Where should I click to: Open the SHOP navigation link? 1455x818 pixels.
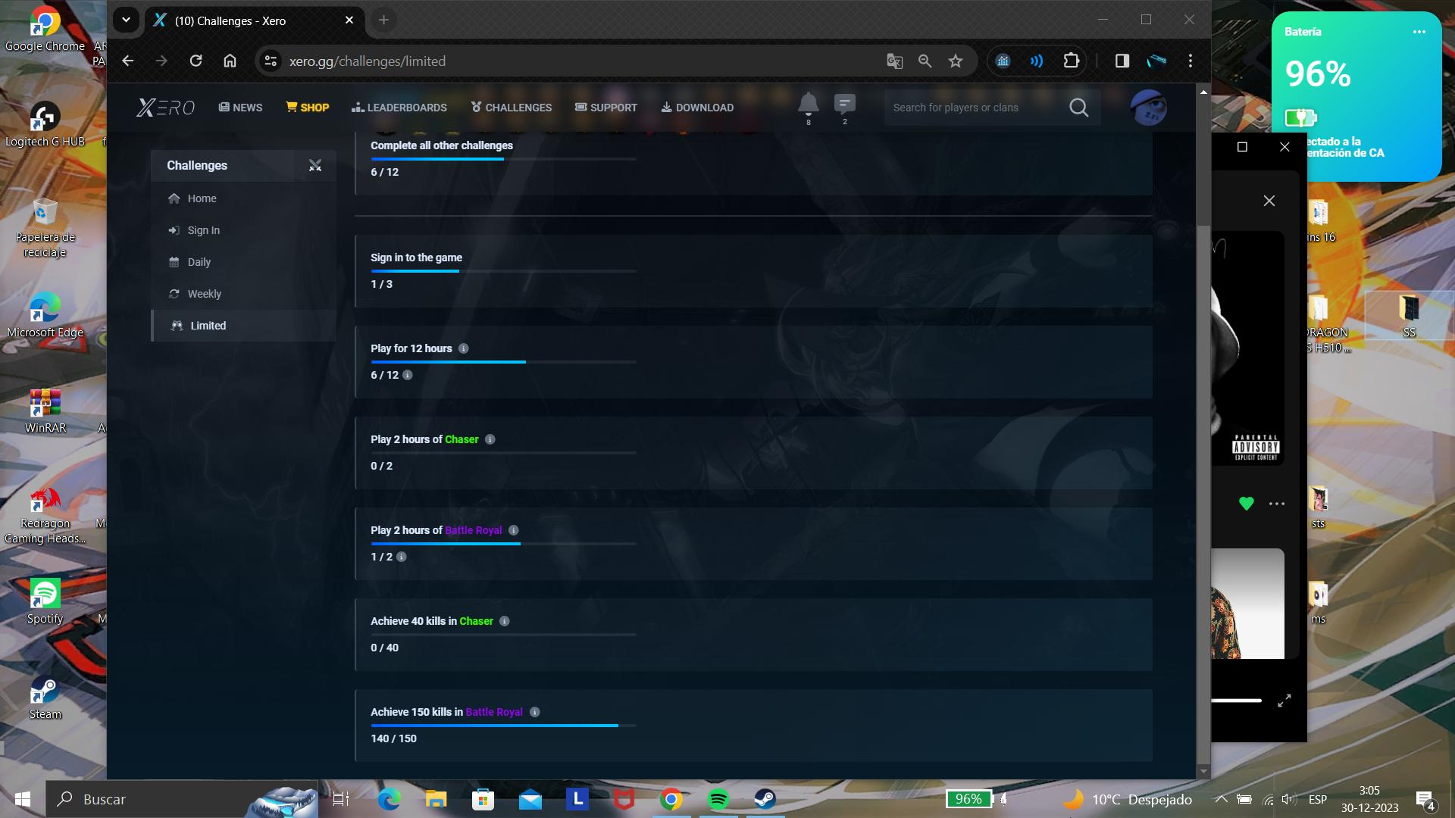pyautogui.click(x=307, y=108)
